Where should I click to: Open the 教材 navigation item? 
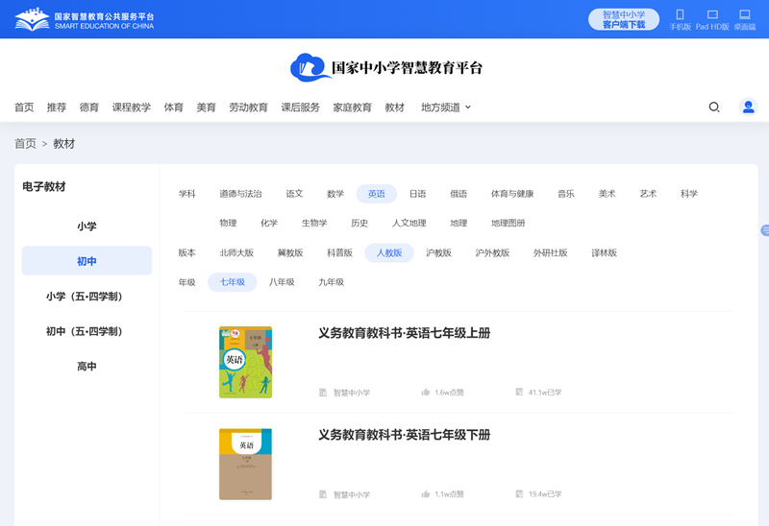(x=395, y=108)
